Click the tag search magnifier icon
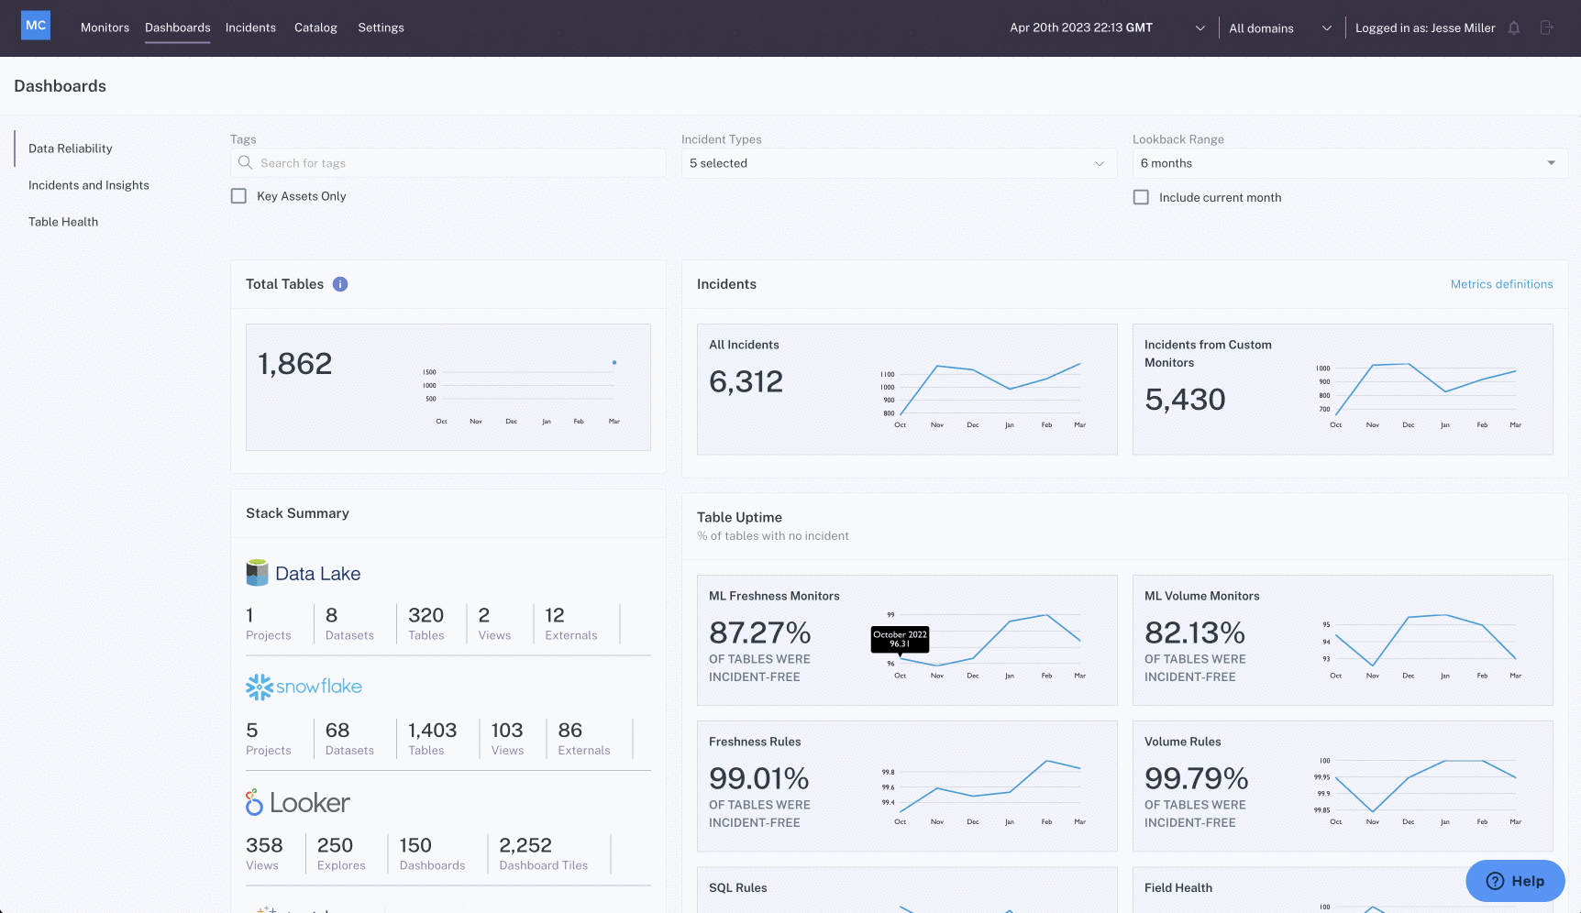 click(x=245, y=163)
